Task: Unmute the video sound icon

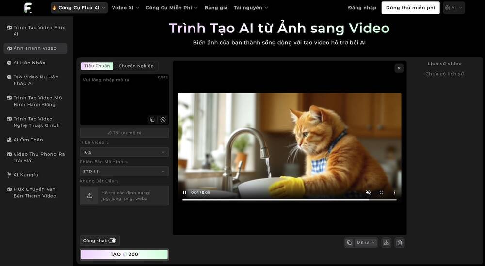Action: click(368, 192)
